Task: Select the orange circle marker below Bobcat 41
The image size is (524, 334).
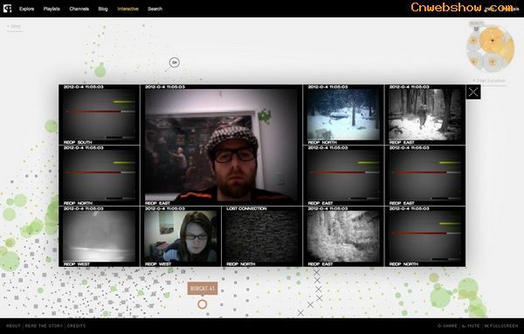Action: click(203, 304)
